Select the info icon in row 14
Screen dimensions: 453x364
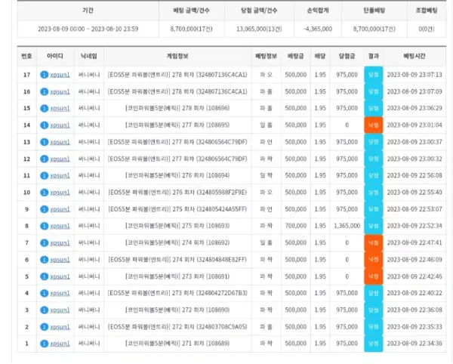[x=44, y=125]
